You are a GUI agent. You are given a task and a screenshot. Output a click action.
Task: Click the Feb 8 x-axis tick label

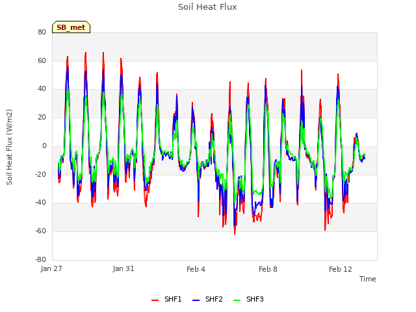(268, 269)
